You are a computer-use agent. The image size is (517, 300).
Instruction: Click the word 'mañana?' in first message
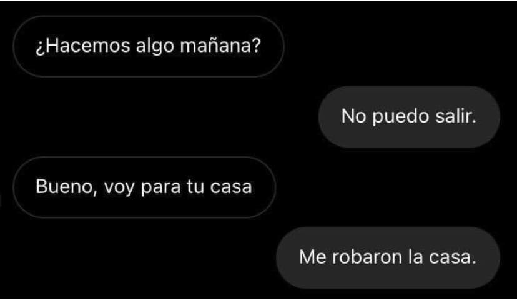coord(220,46)
